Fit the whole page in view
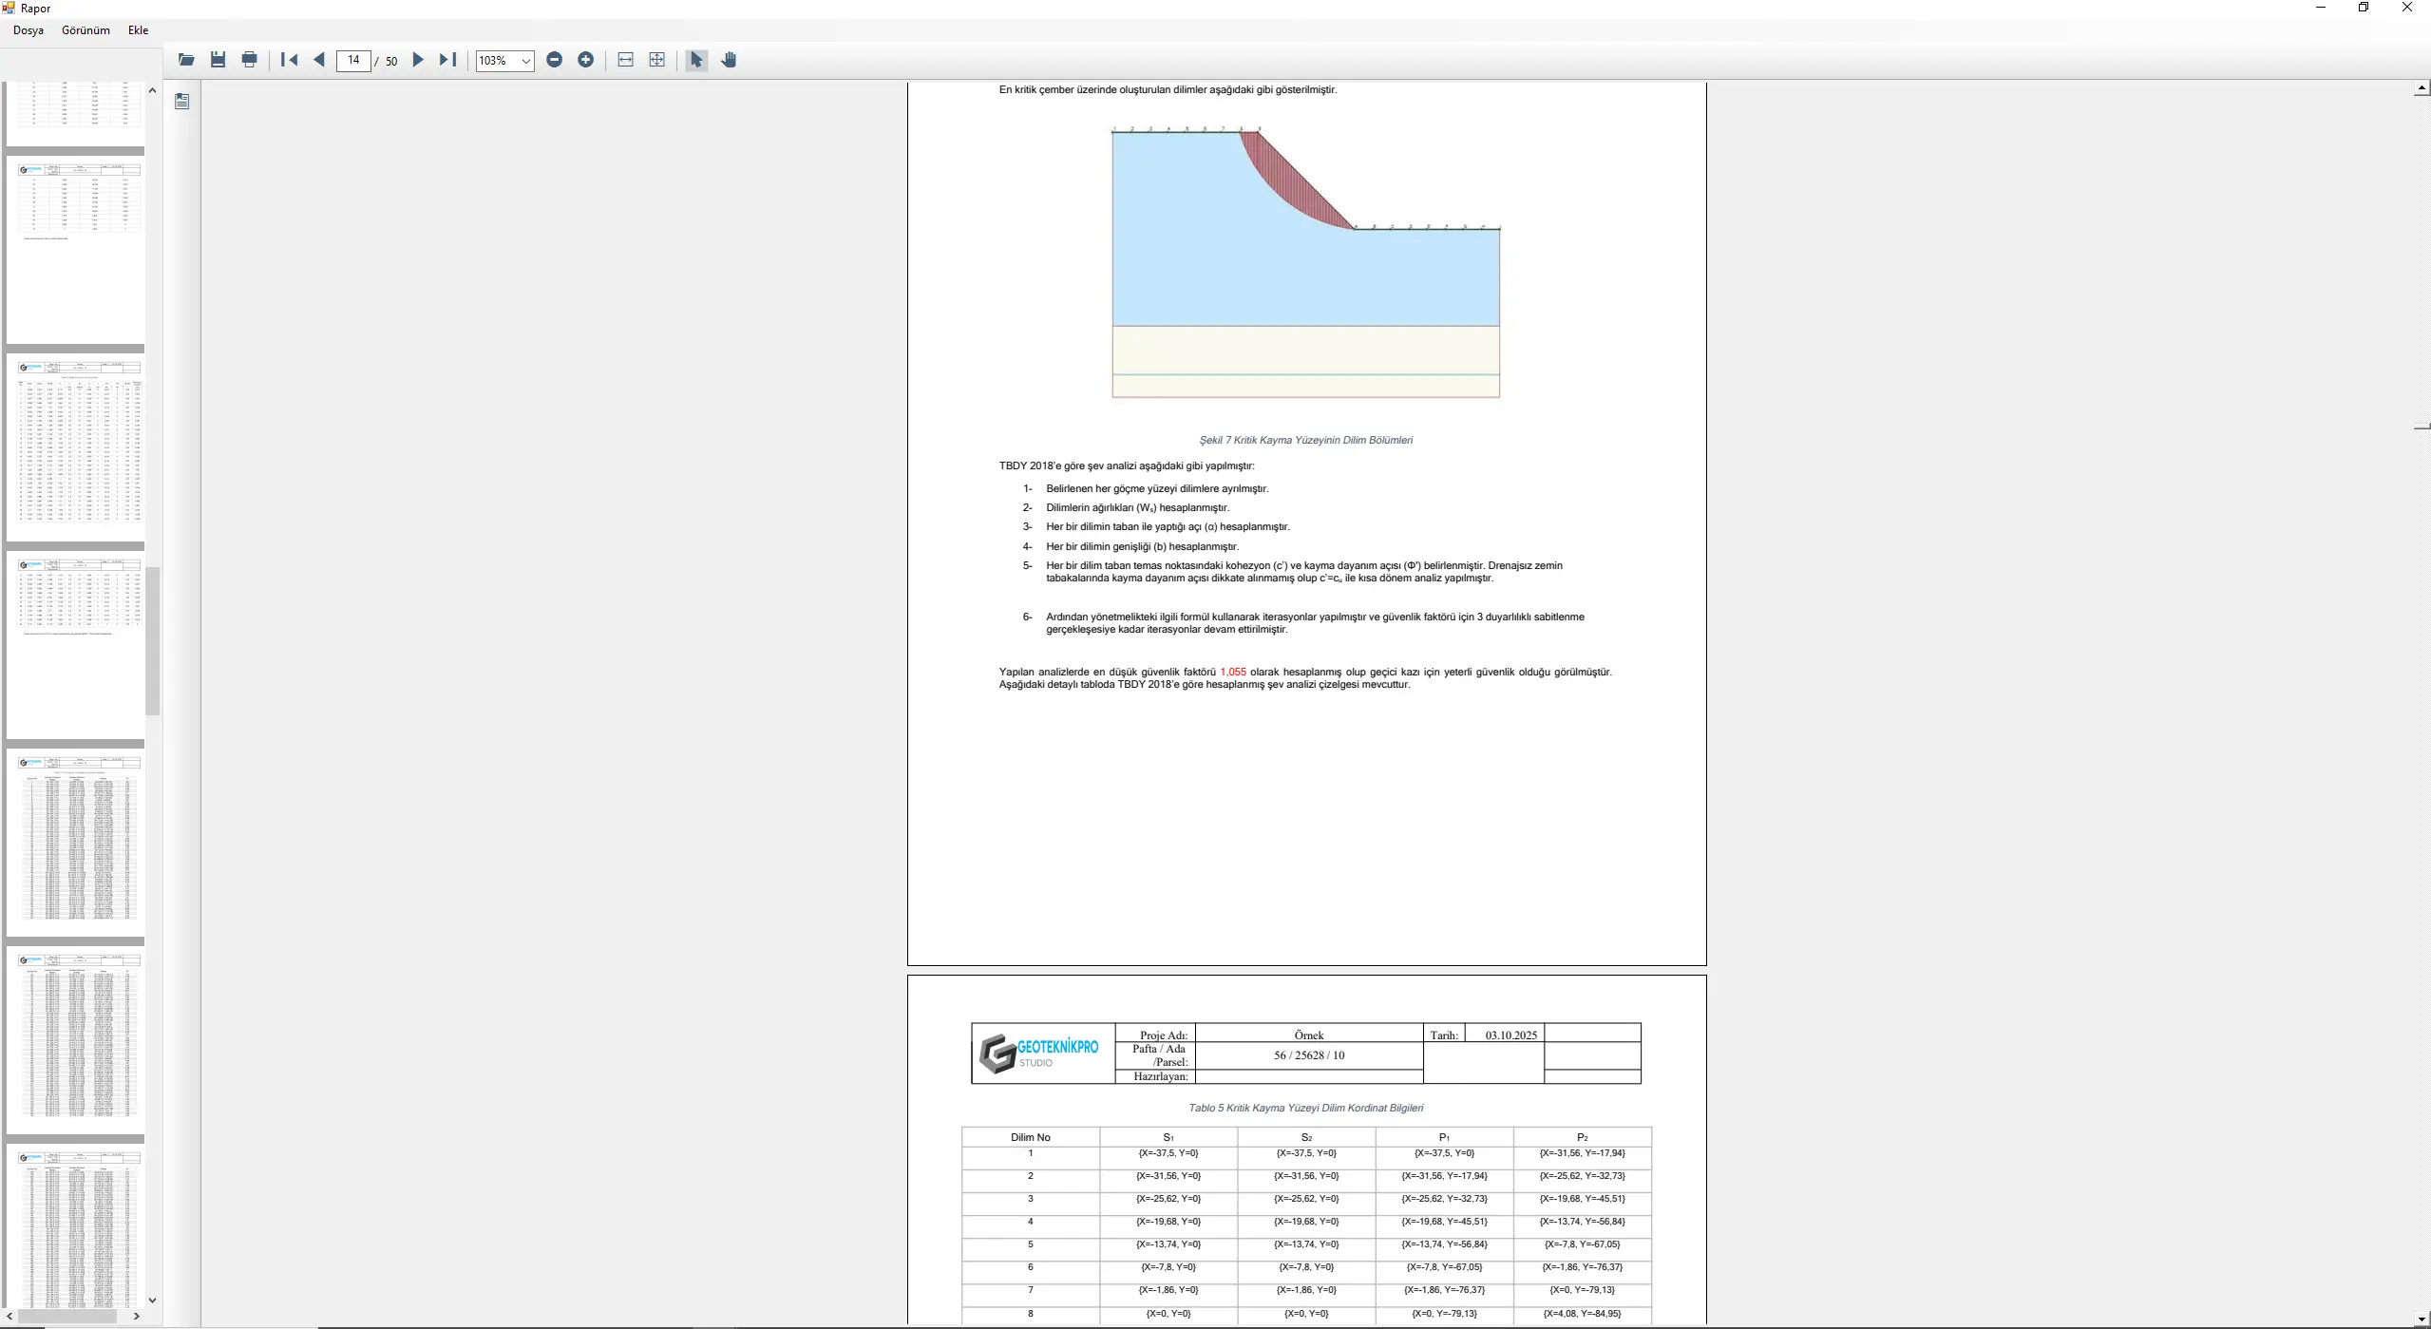This screenshot has width=2431, height=1329. pyautogui.click(x=656, y=60)
